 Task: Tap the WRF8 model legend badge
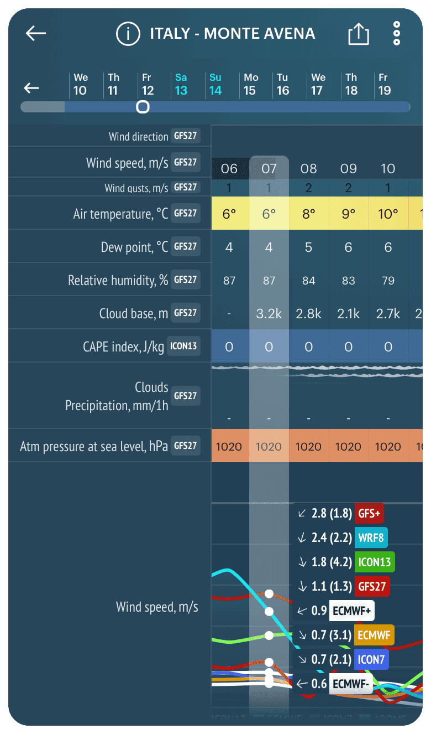point(371,537)
